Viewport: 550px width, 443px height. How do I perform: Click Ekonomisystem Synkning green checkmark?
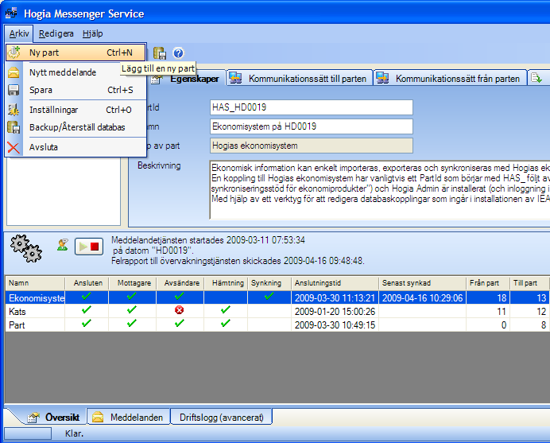point(269,297)
